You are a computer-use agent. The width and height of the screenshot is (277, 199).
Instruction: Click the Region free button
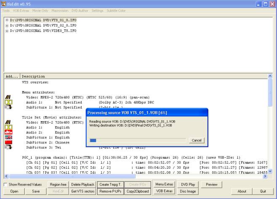pos(58,185)
